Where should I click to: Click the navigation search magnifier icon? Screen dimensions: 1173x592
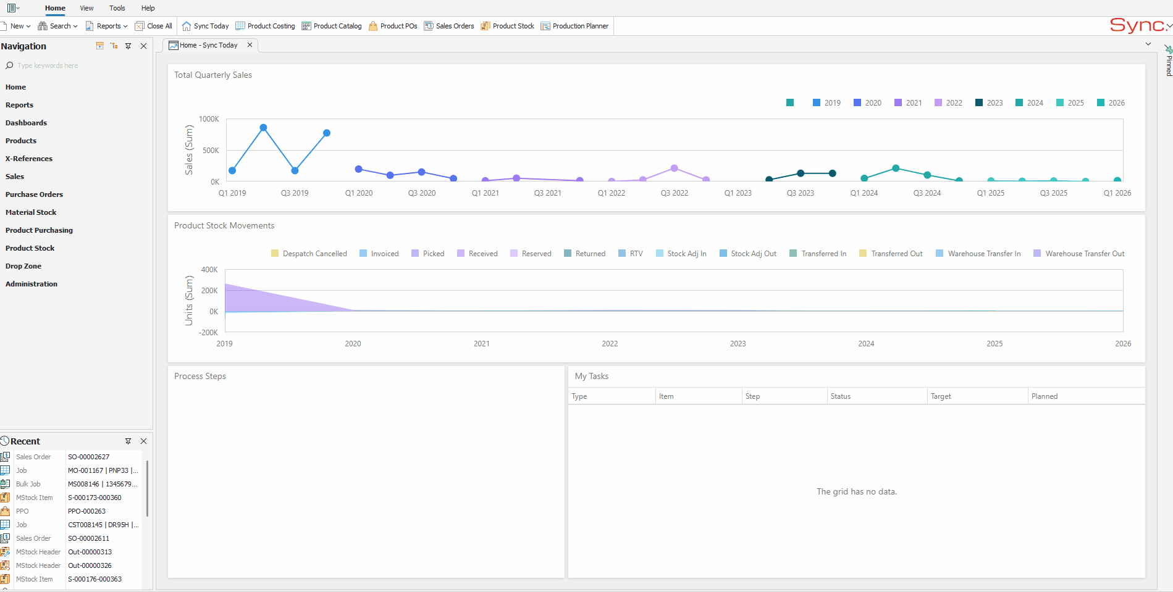pyautogui.click(x=9, y=65)
